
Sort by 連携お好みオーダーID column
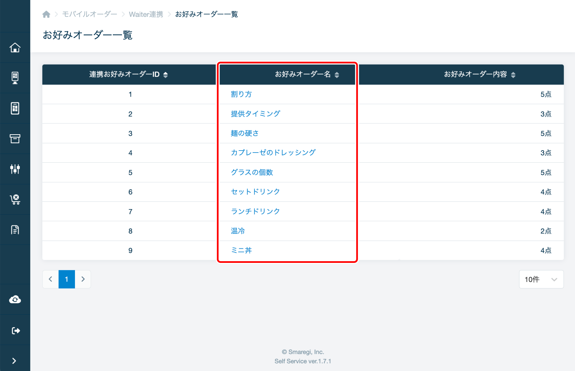165,74
